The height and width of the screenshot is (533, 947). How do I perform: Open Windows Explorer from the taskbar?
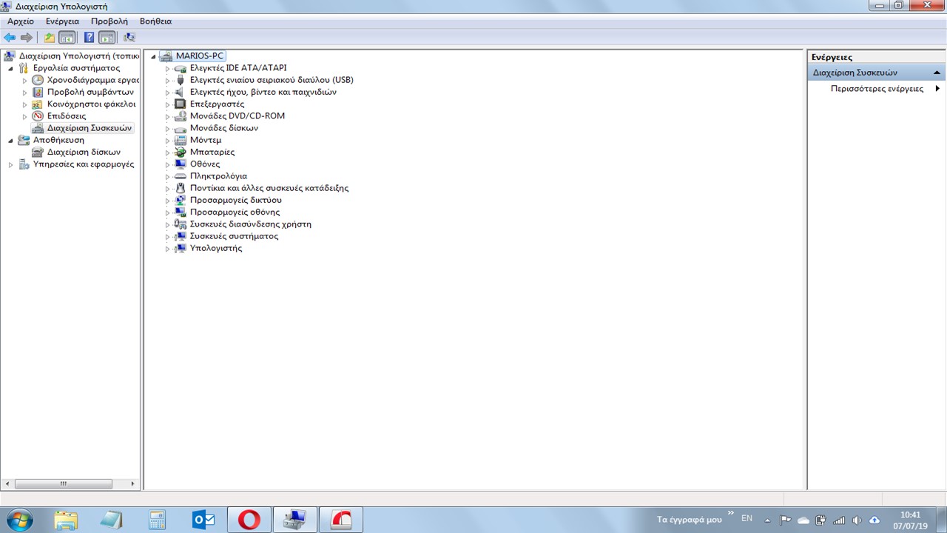[x=65, y=520]
